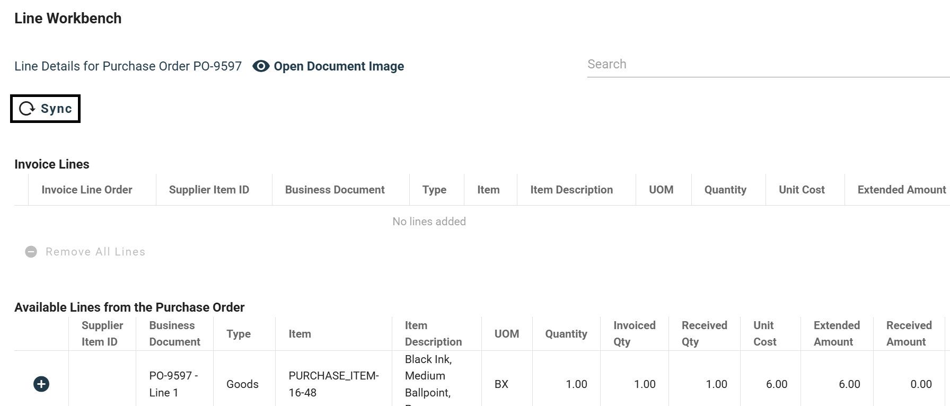
Task: Select the Item Description header in Invoice Lines
Action: tap(571, 190)
